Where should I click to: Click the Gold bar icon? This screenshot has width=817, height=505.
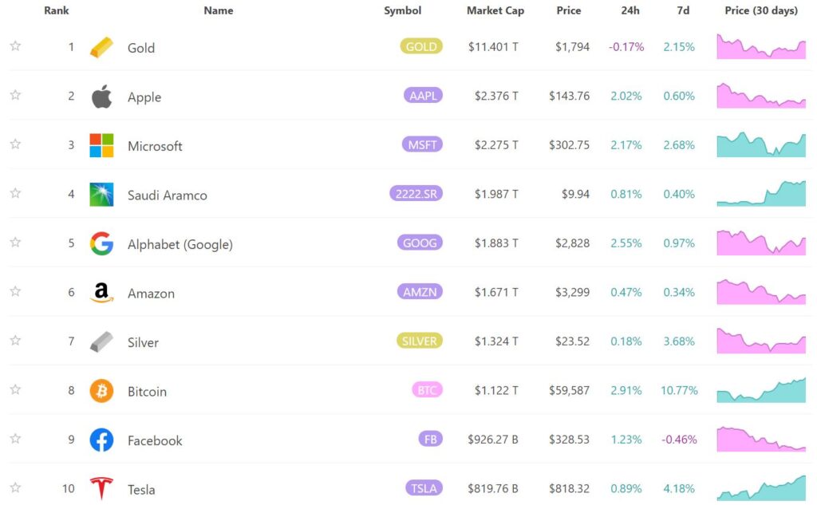(x=101, y=47)
